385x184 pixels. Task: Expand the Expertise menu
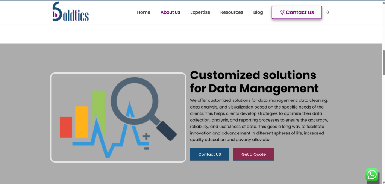coord(200,12)
